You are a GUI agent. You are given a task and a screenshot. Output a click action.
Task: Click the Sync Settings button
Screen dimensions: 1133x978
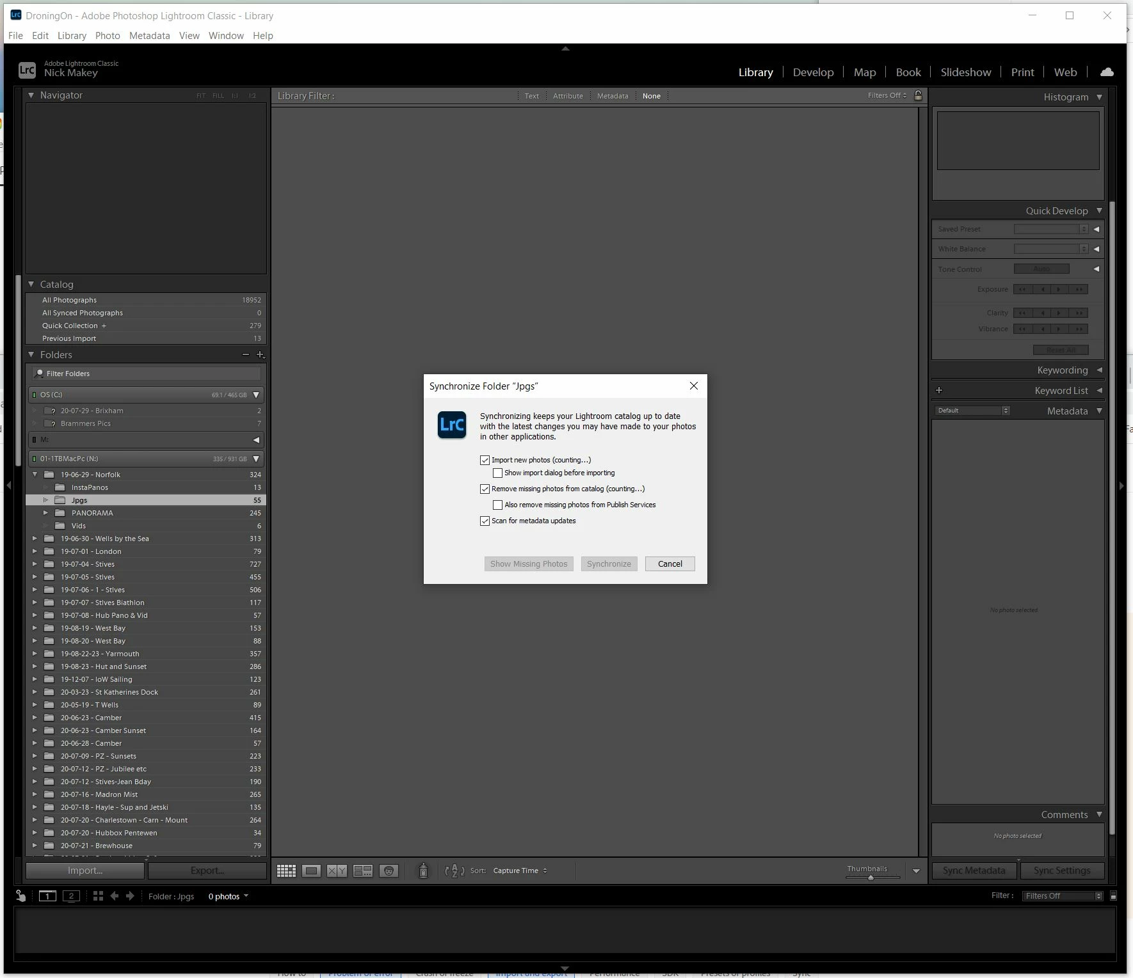(x=1061, y=871)
